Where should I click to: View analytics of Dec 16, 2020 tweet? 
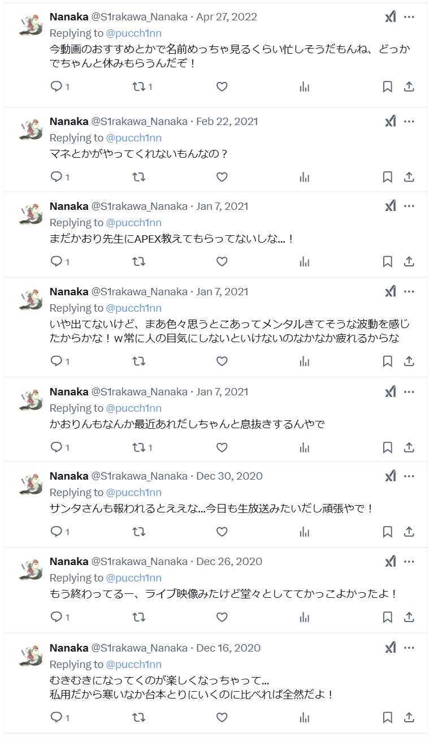305,718
